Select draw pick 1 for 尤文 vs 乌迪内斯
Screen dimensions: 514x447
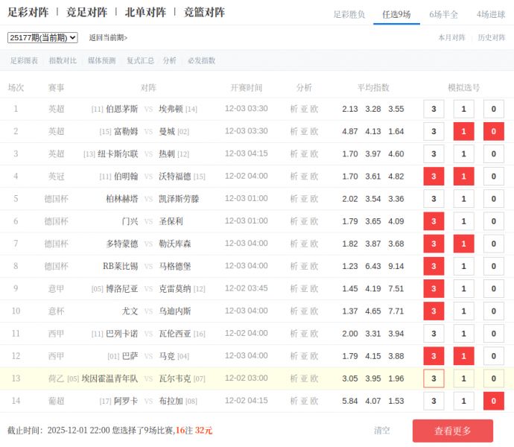click(x=463, y=311)
